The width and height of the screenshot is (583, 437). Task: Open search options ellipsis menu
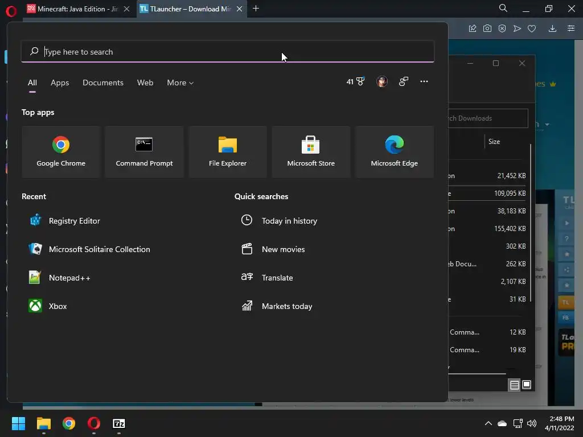point(424,81)
